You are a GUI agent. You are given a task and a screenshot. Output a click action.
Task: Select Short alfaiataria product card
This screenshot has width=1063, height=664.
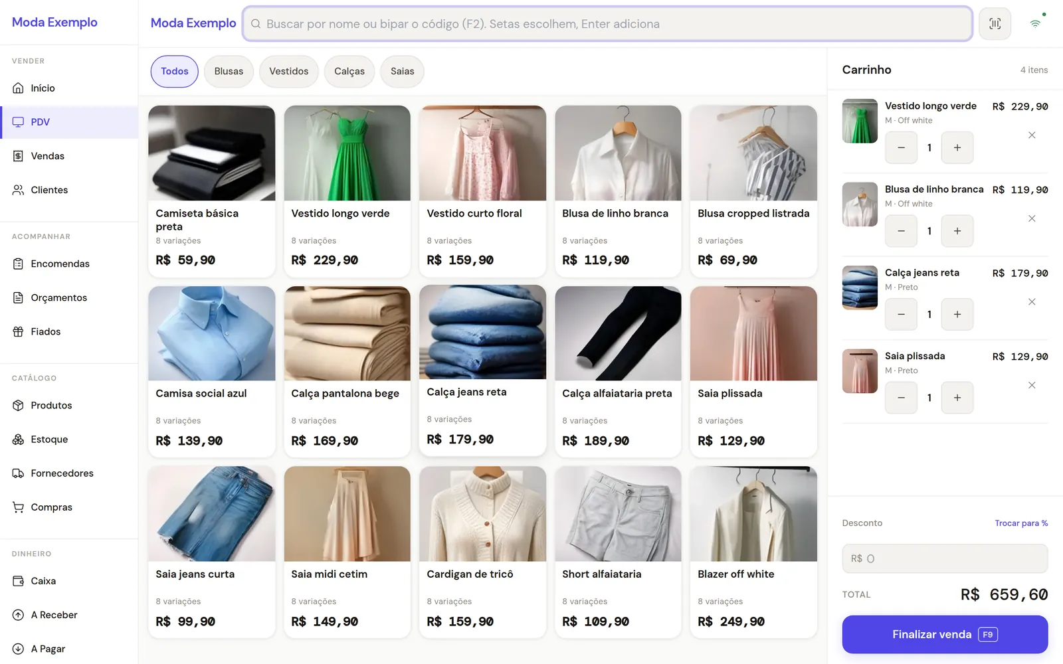point(618,552)
